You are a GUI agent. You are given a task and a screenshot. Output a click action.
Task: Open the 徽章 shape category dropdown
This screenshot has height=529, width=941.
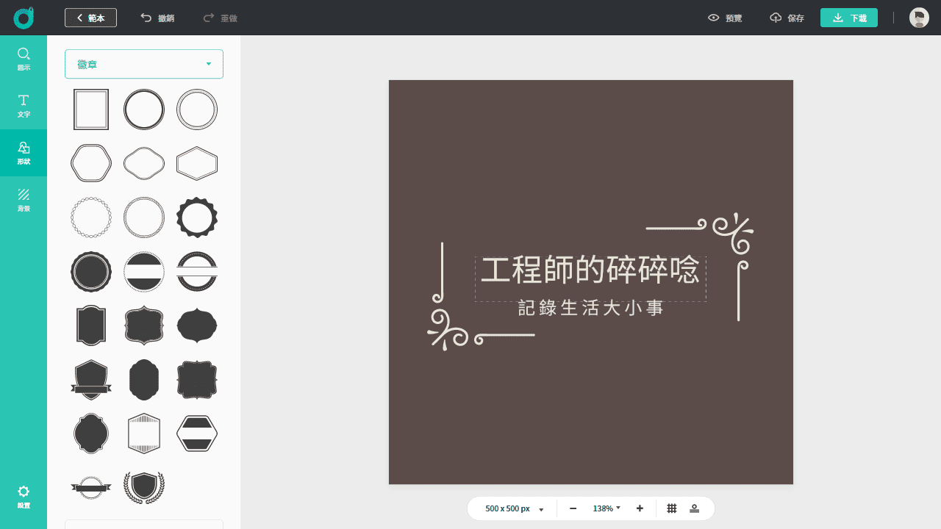pos(143,64)
